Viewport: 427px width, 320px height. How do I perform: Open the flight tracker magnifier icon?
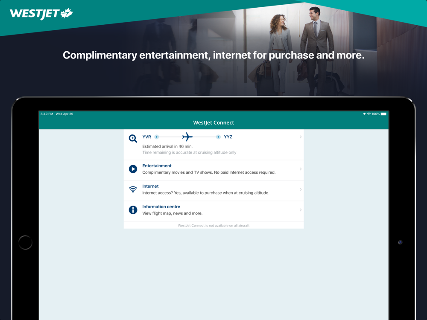(x=133, y=139)
